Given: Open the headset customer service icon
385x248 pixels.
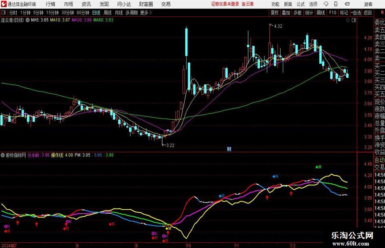Looking at the screenshot, I should 326,4.
